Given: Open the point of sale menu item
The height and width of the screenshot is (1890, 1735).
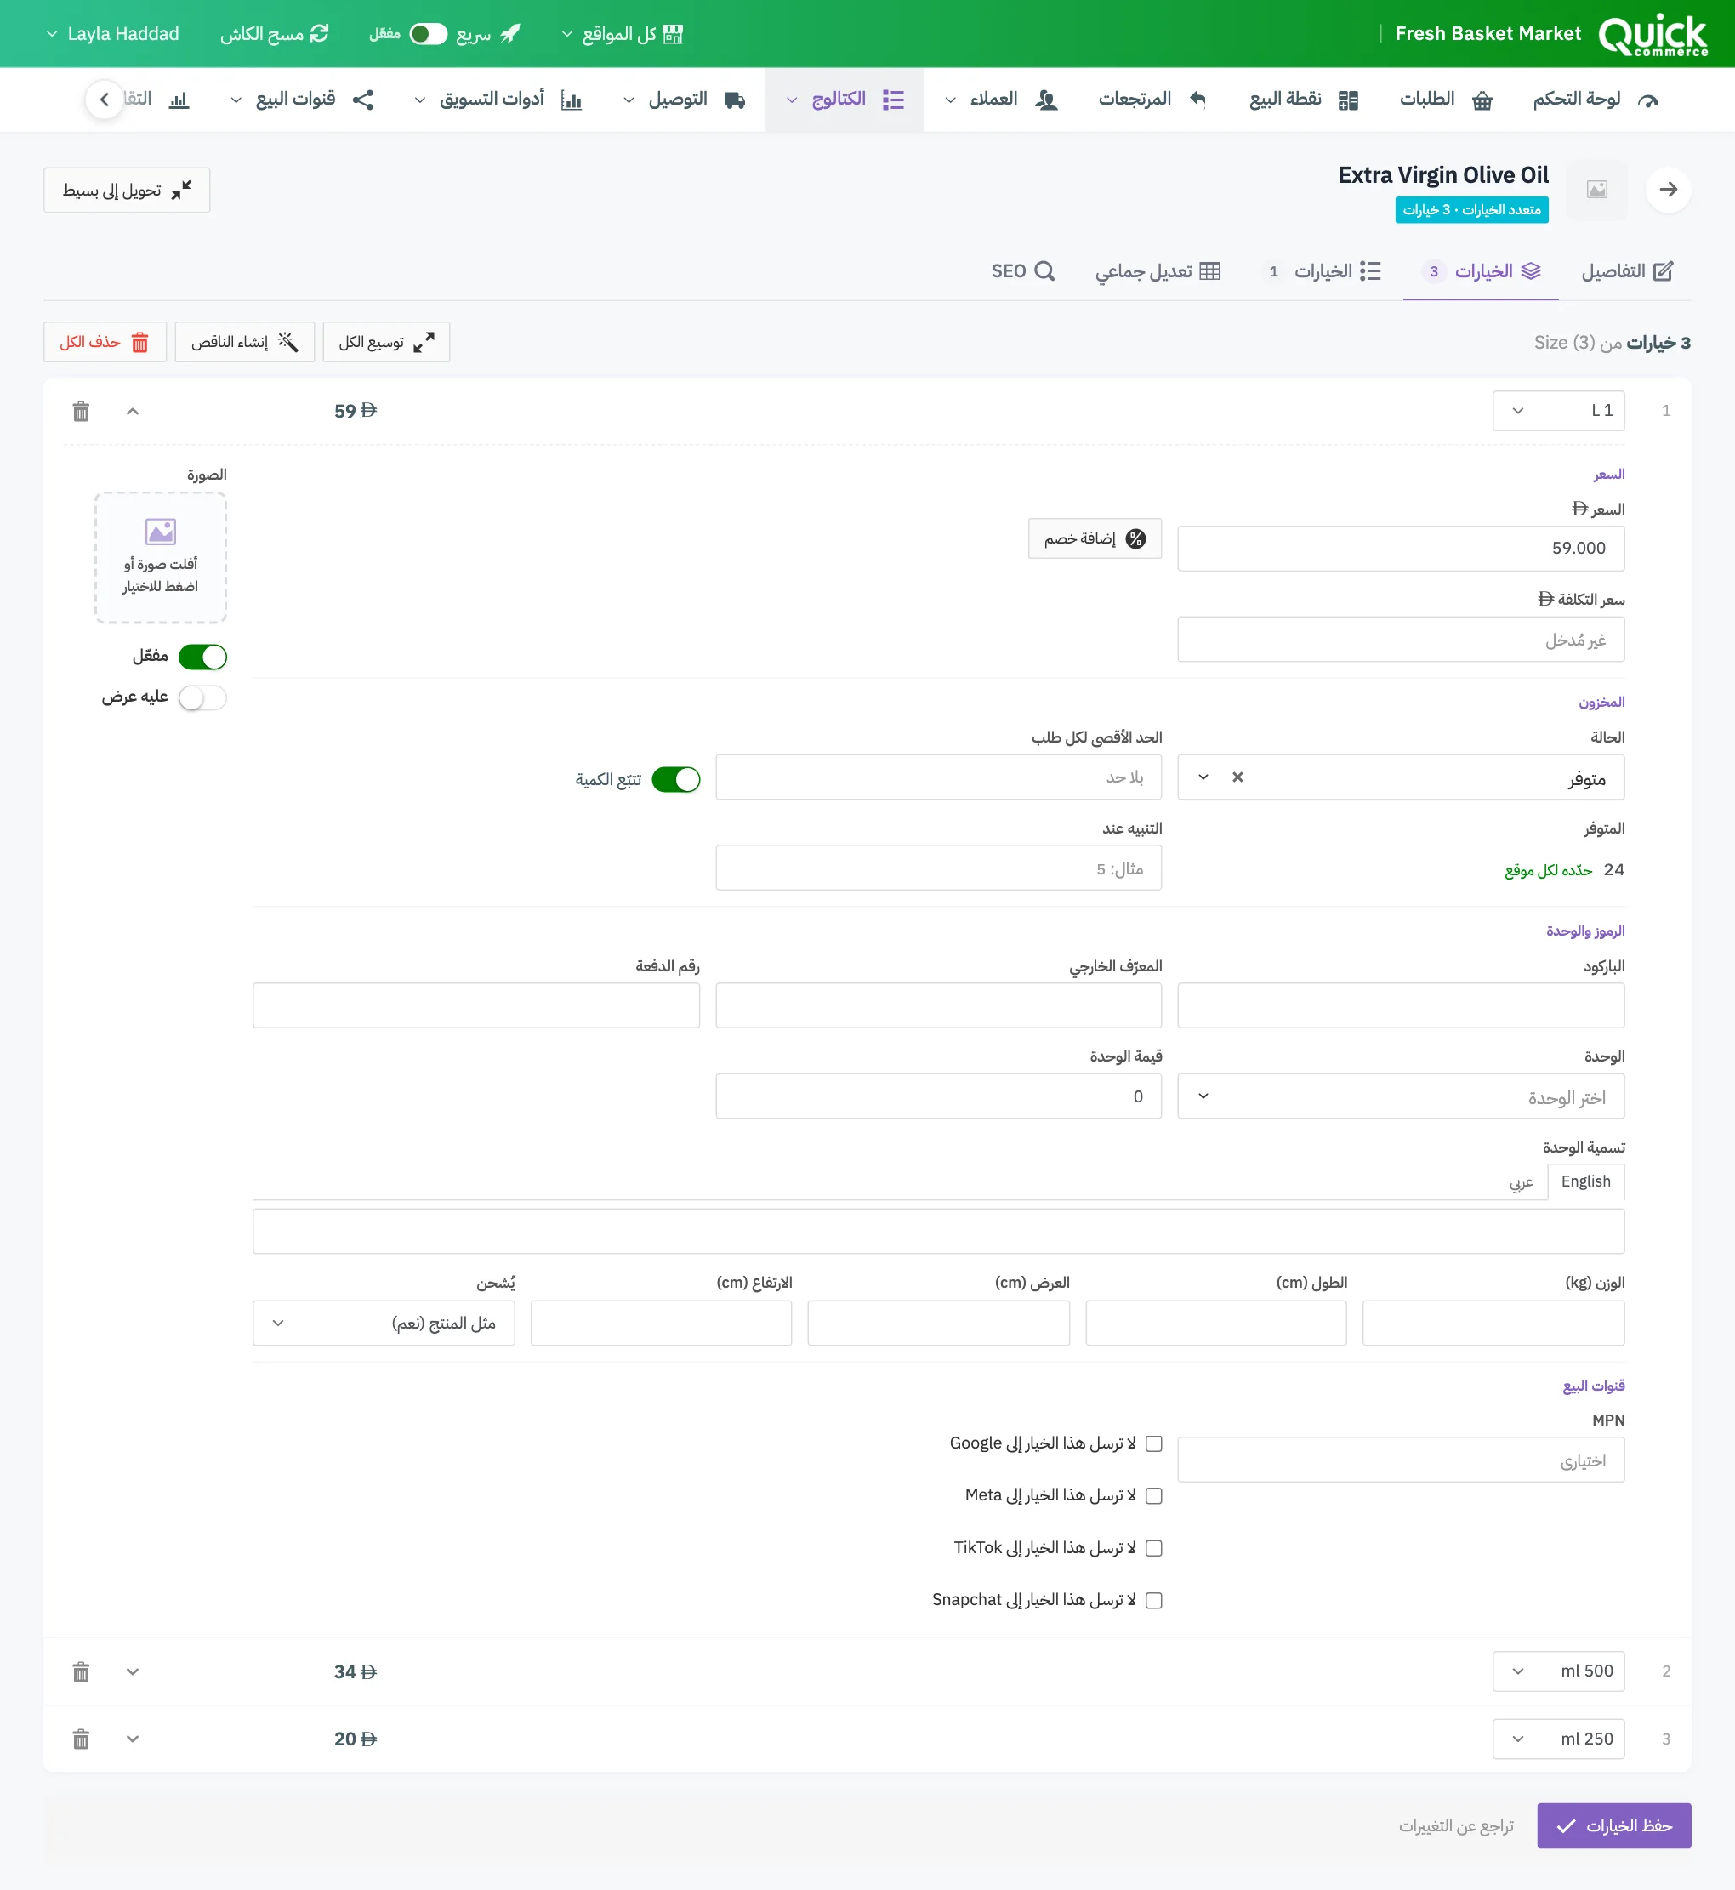Looking at the screenshot, I should 1303,100.
